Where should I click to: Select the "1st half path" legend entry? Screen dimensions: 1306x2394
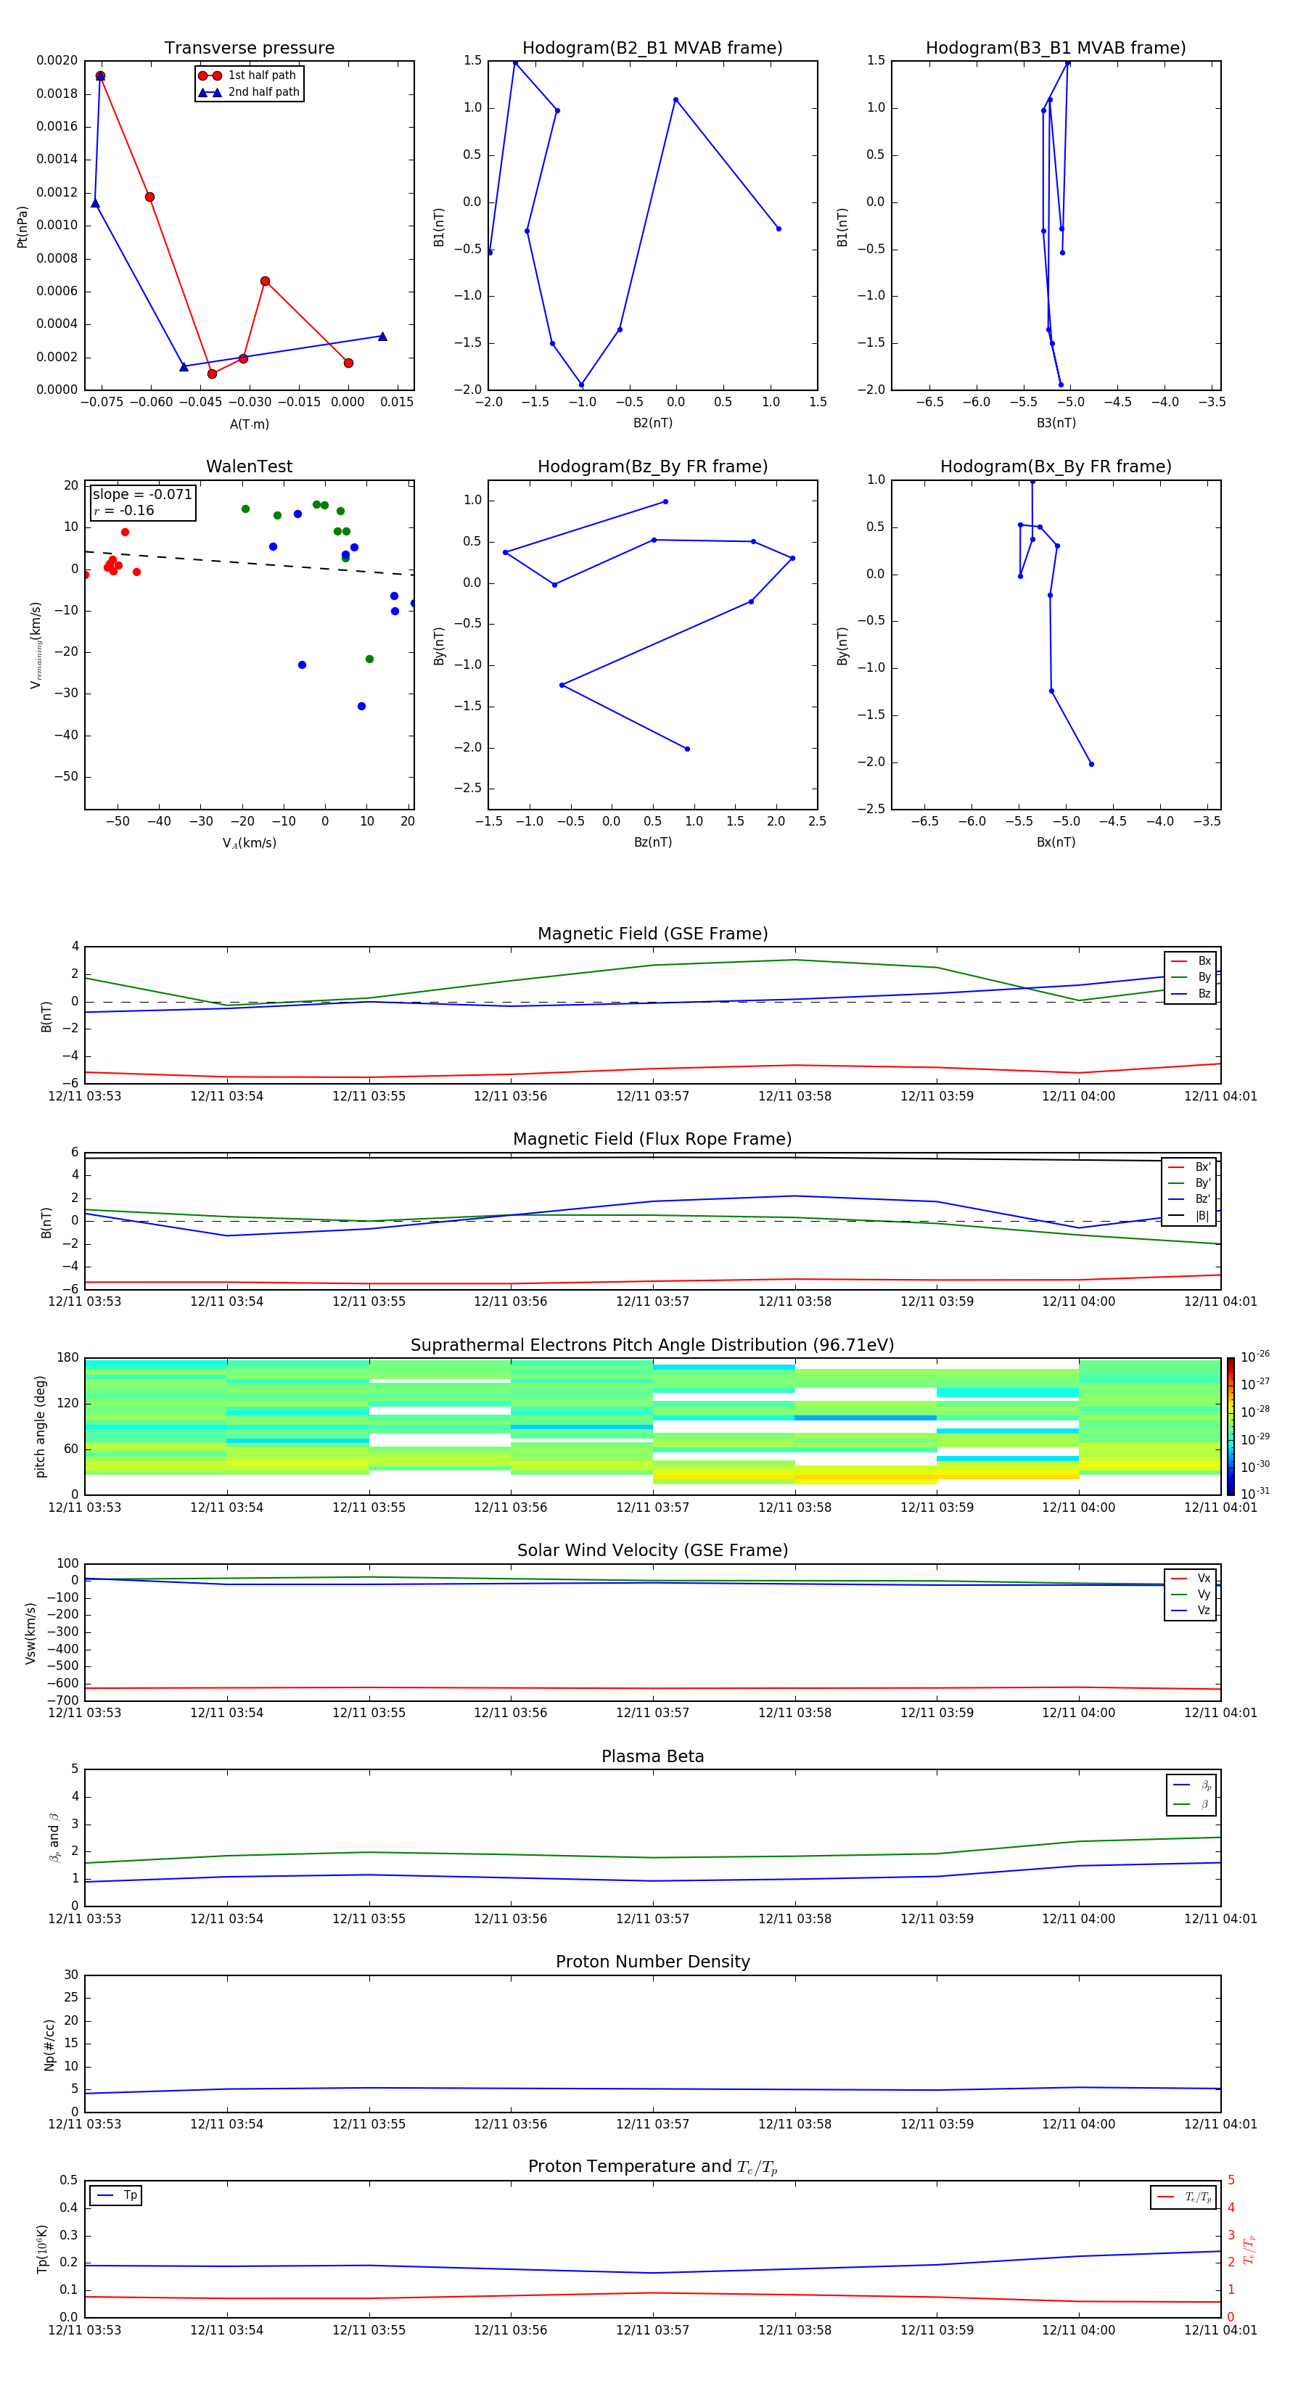(x=248, y=75)
